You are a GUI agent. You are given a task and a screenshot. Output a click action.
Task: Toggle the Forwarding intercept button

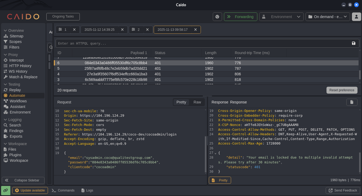coord(241,17)
